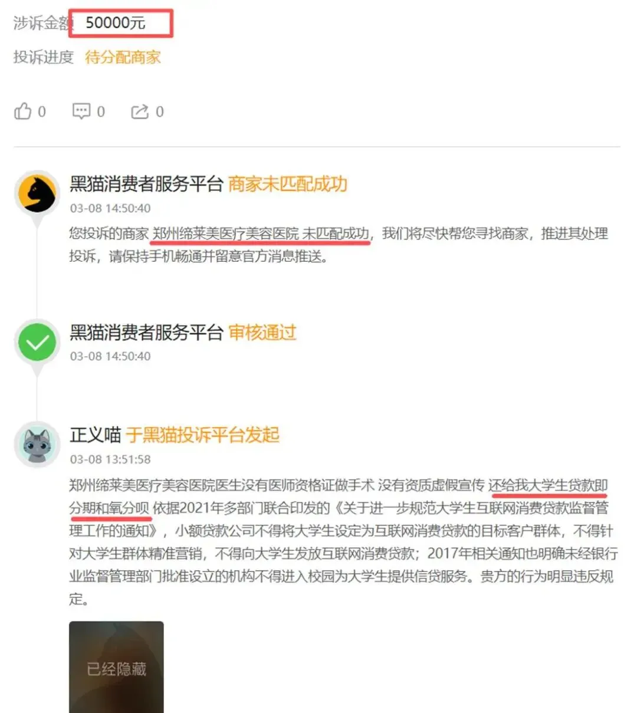Click timestamp 03-08 13:51:58
637x713 pixels.
click(110, 459)
